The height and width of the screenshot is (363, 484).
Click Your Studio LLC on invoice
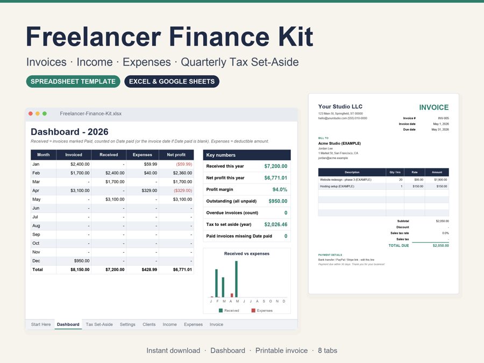pos(340,106)
